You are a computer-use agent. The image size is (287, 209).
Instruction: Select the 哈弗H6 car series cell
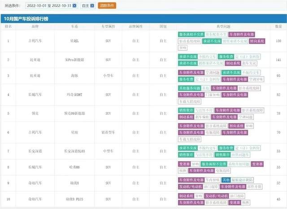(x=74, y=167)
